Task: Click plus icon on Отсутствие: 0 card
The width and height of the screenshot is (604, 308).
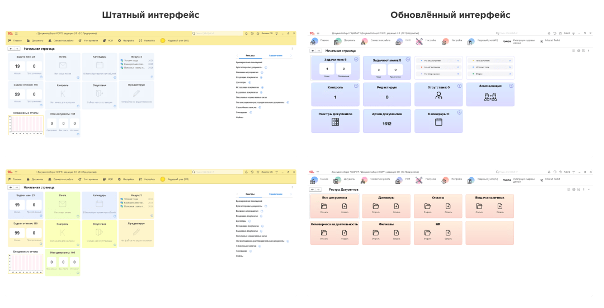Action: [x=459, y=86]
